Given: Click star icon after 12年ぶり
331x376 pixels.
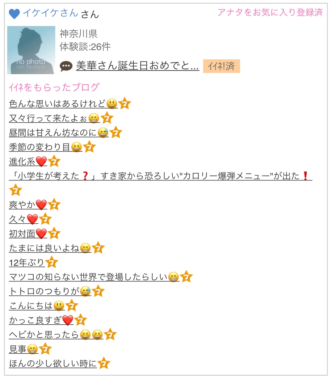Looking at the screenshot, I should click(x=52, y=262).
